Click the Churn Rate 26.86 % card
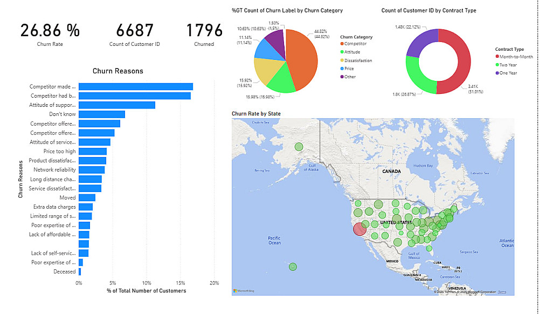The width and height of the screenshot is (539, 314). pos(50,35)
